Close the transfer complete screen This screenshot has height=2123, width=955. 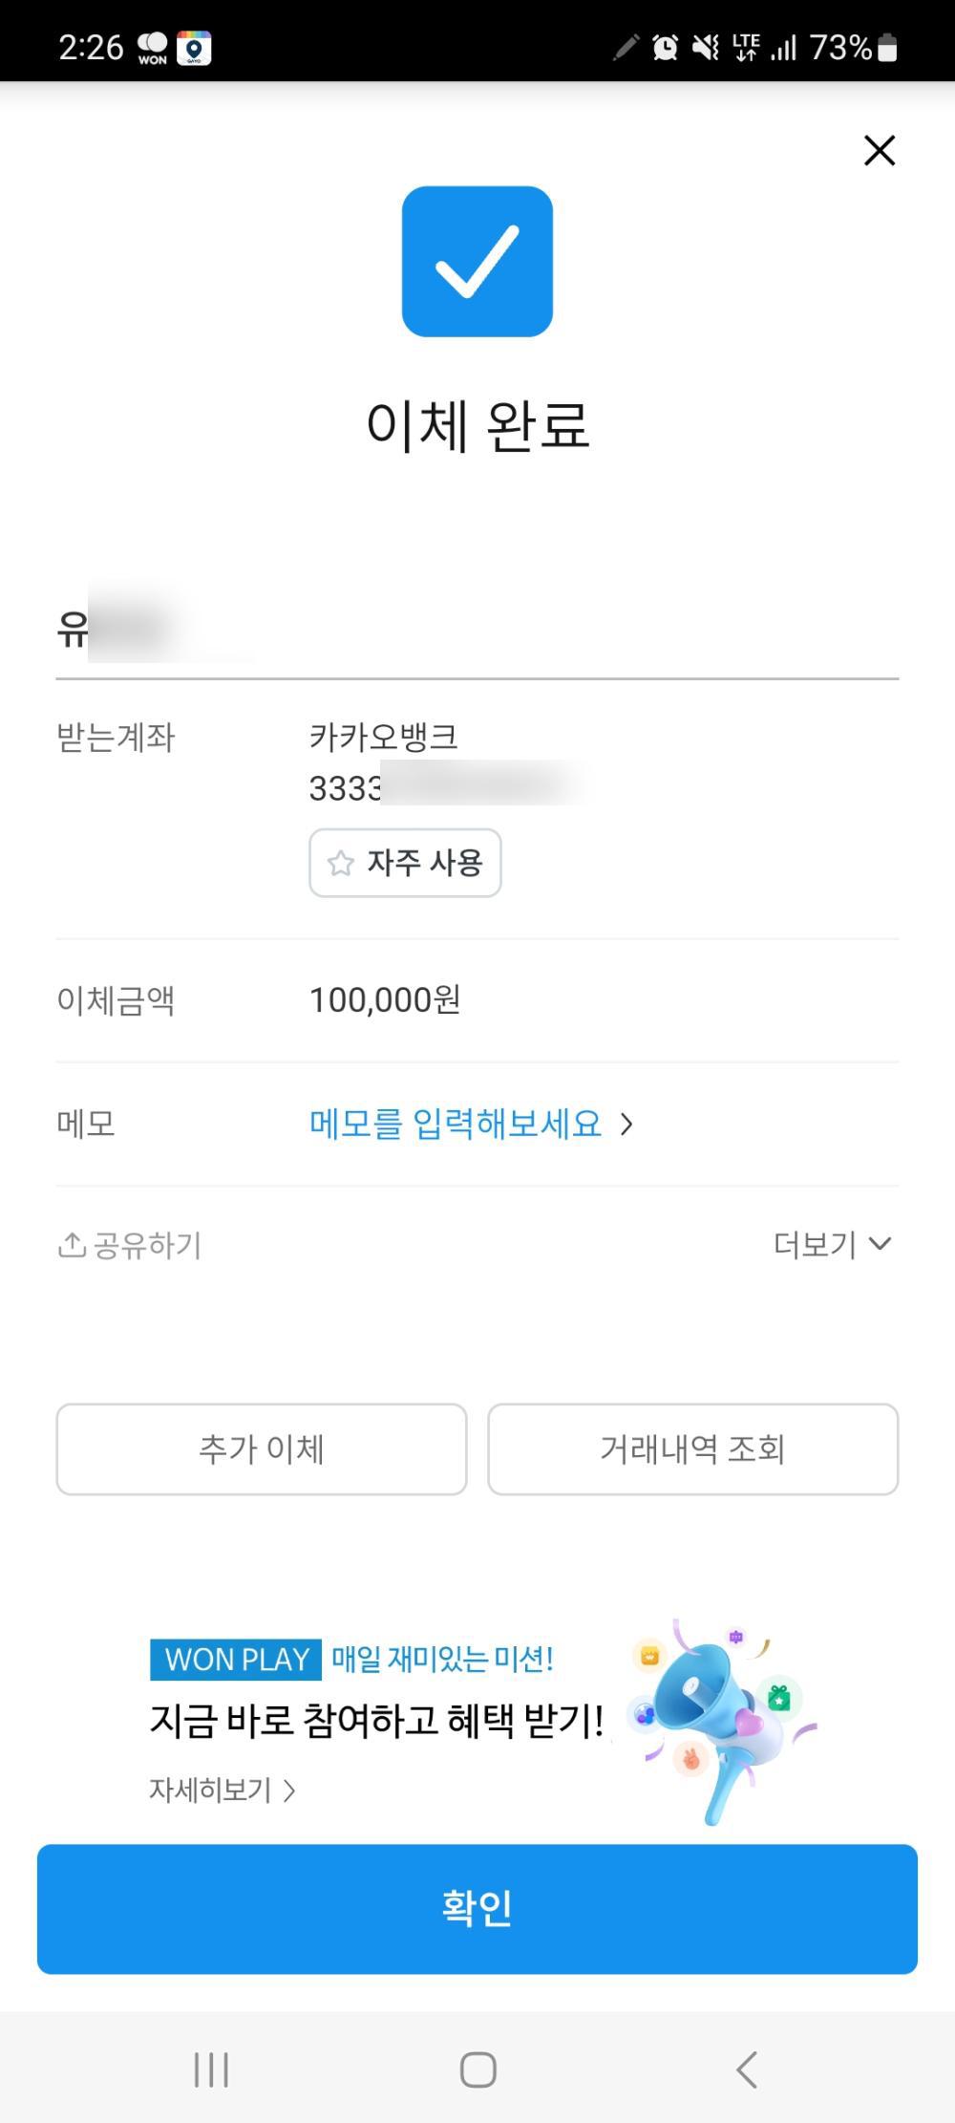pos(879,150)
